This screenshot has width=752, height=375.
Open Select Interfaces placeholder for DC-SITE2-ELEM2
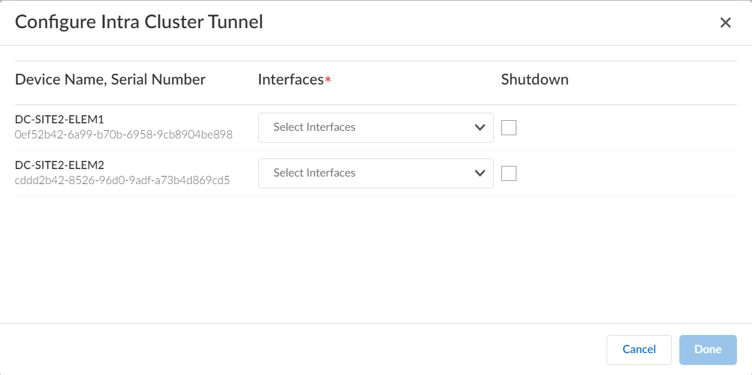315,173
